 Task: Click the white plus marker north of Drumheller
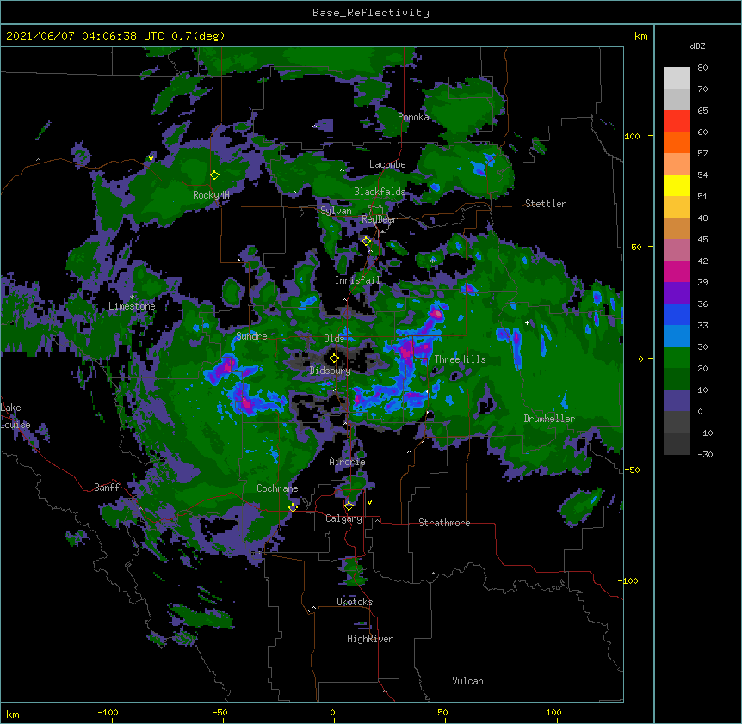click(527, 322)
